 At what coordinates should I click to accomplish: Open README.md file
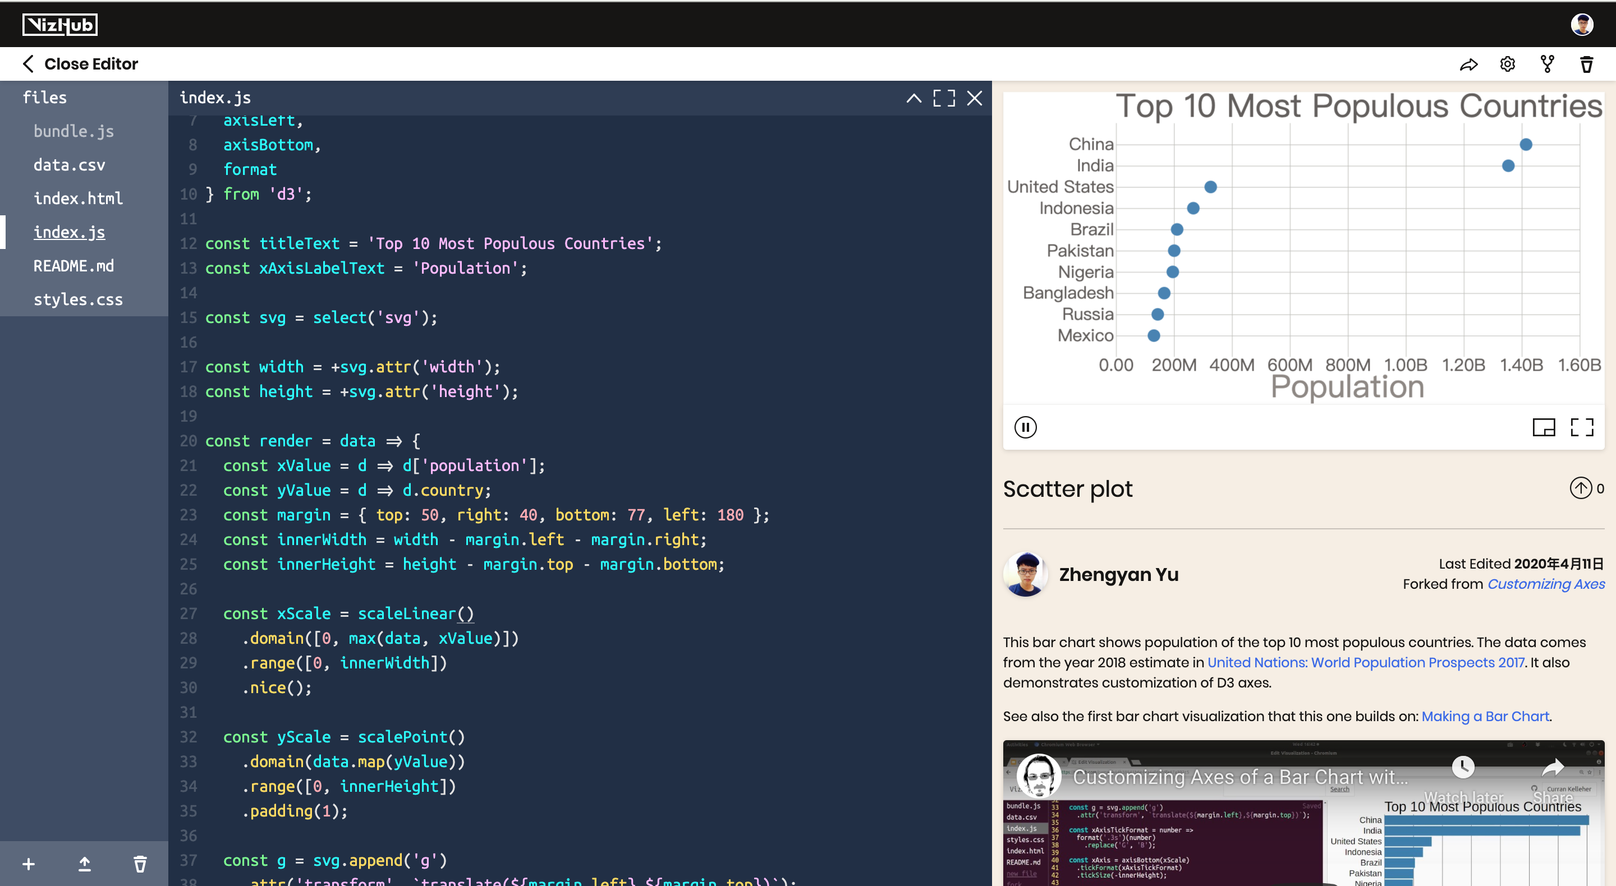click(74, 266)
